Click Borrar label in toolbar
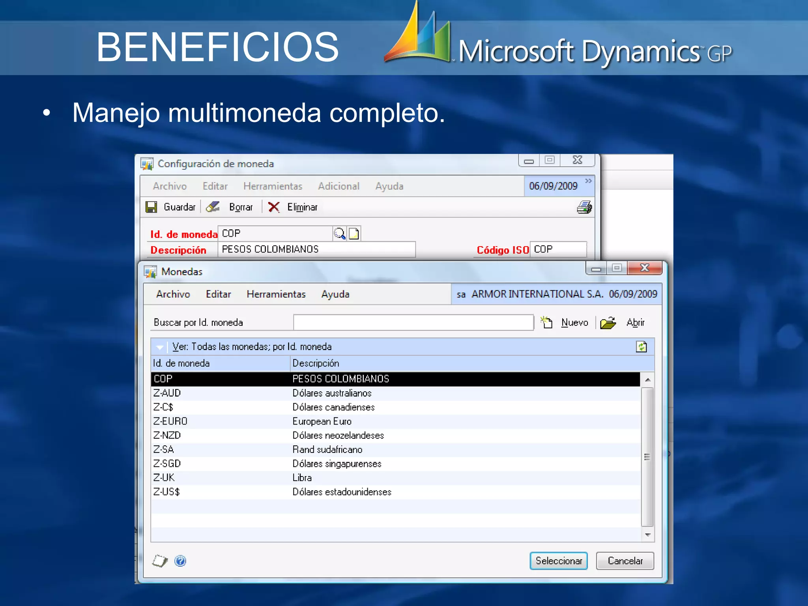Screen dimensions: 808x606 tap(241, 207)
